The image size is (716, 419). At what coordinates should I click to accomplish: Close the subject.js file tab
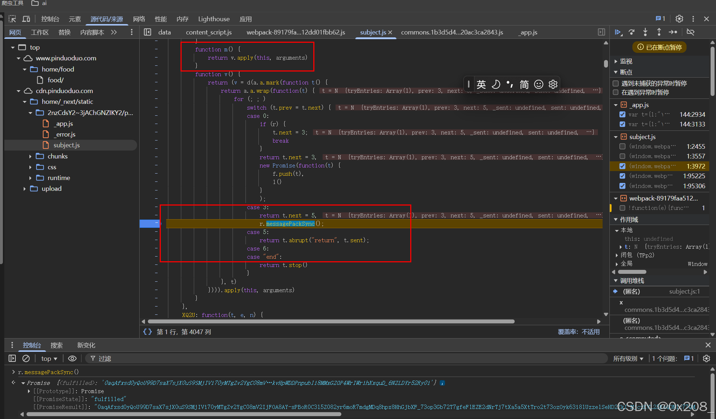point(390,32)
